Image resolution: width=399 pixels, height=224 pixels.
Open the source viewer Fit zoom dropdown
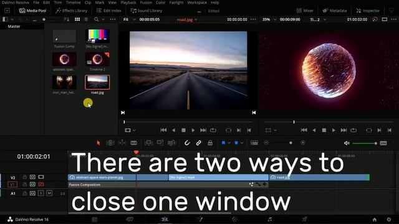(129, 19)
